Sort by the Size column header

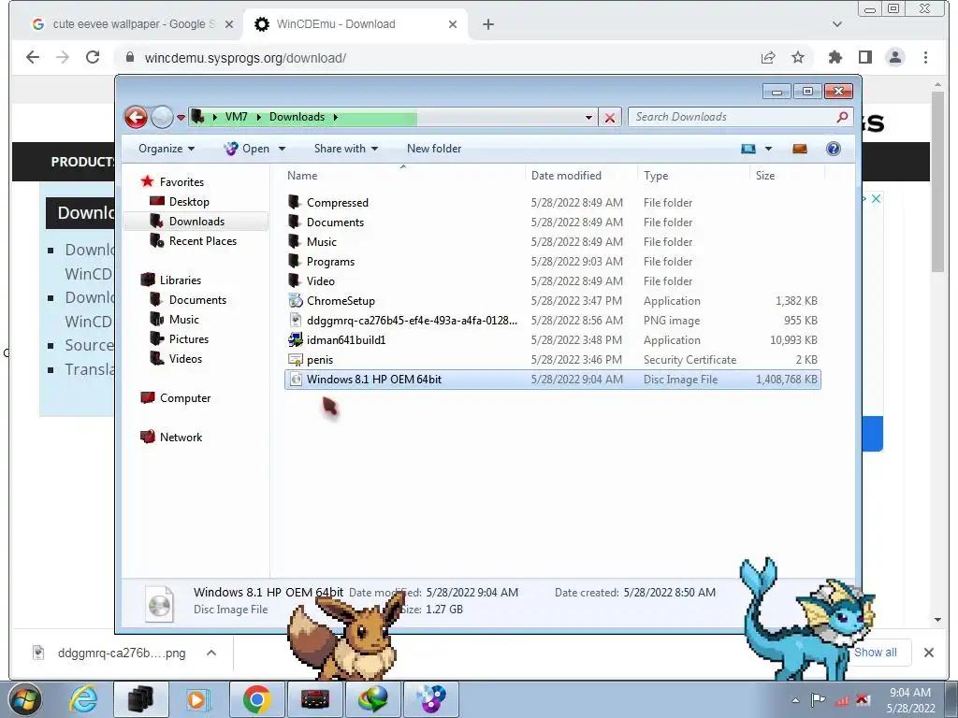(787, 175)
